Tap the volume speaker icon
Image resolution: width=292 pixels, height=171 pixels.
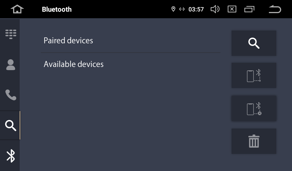coord(215,9)
